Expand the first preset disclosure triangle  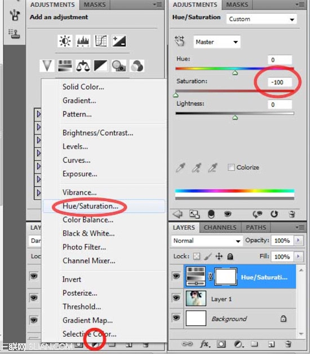tap(38, 114)
